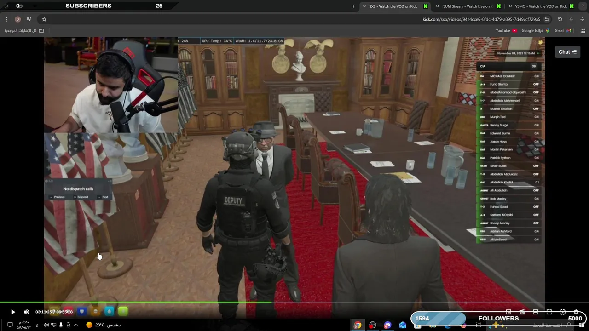Reload the current page
This screenshot has height=331, width=589.
point(560,19)
